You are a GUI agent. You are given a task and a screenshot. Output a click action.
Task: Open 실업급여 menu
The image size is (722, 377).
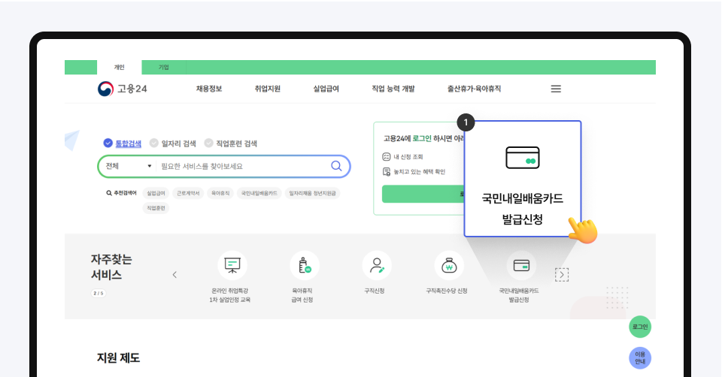[326, 89]
